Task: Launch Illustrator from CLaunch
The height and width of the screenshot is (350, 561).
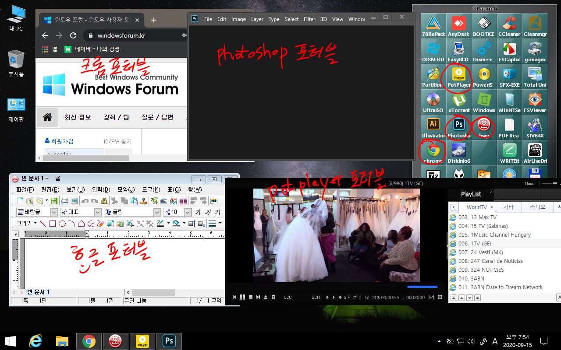Action: click(433, 127)
